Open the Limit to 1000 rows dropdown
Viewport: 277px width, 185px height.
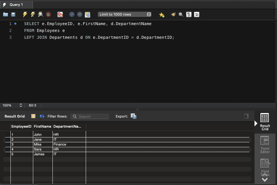125,14
